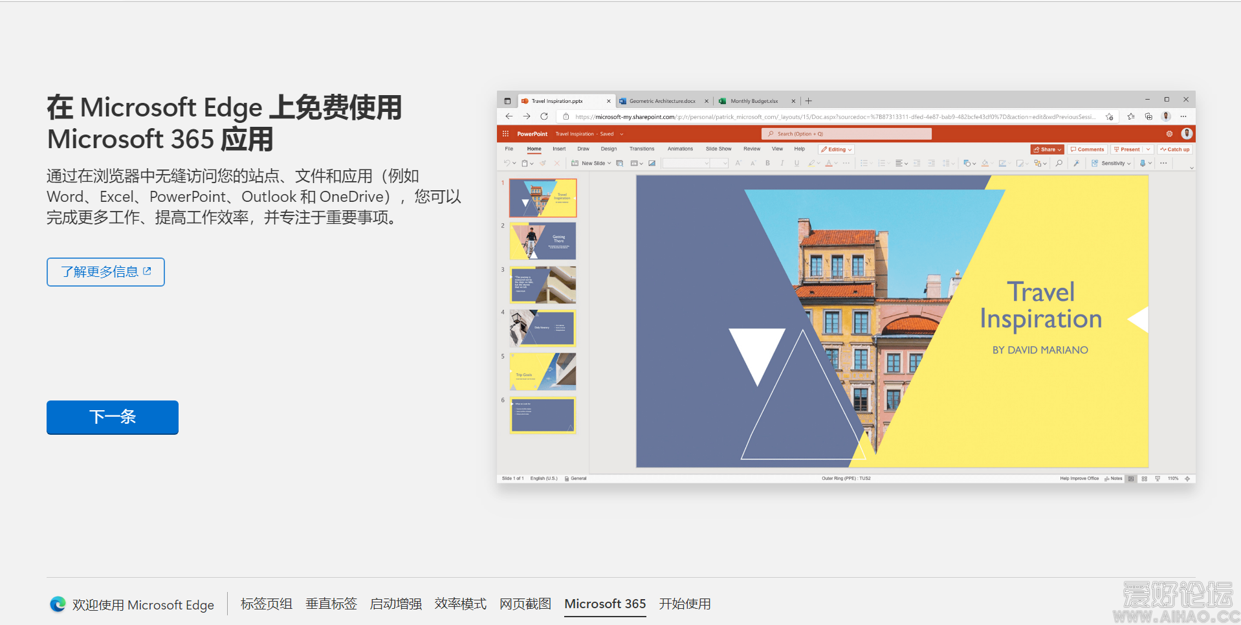This screenshot has height=625, width=1241.
Task: Click the red font color icon
Action: pyautogui.click(x=829, y=163)
